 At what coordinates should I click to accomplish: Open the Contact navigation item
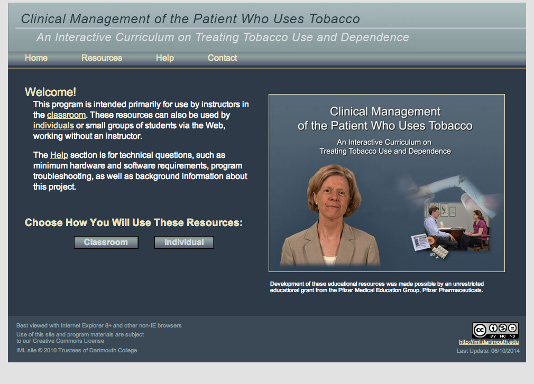click(x=222, y=58)
